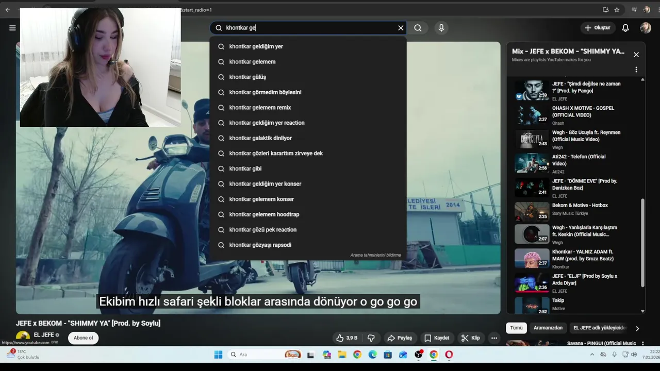Viewport: 660px width, 371px height.
Task: Open options for 'Savana - PINGUI' video
Action: [642, 343]
